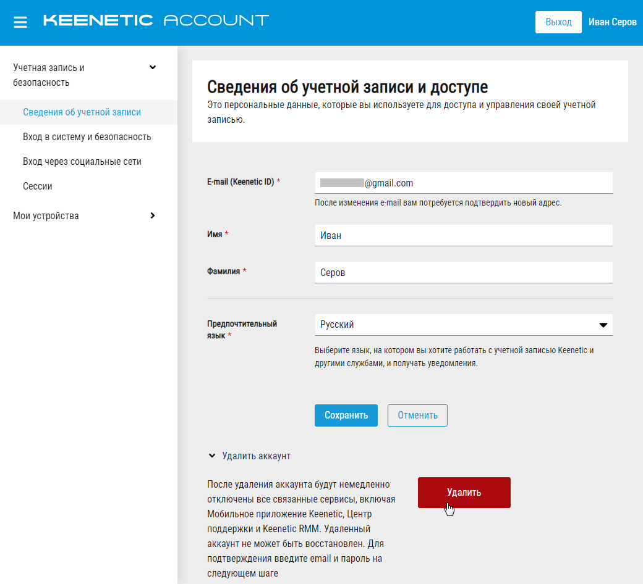Click the 'Фамилия' input field
This screenshot has height=584, width=643.
(x=464, y=272)
